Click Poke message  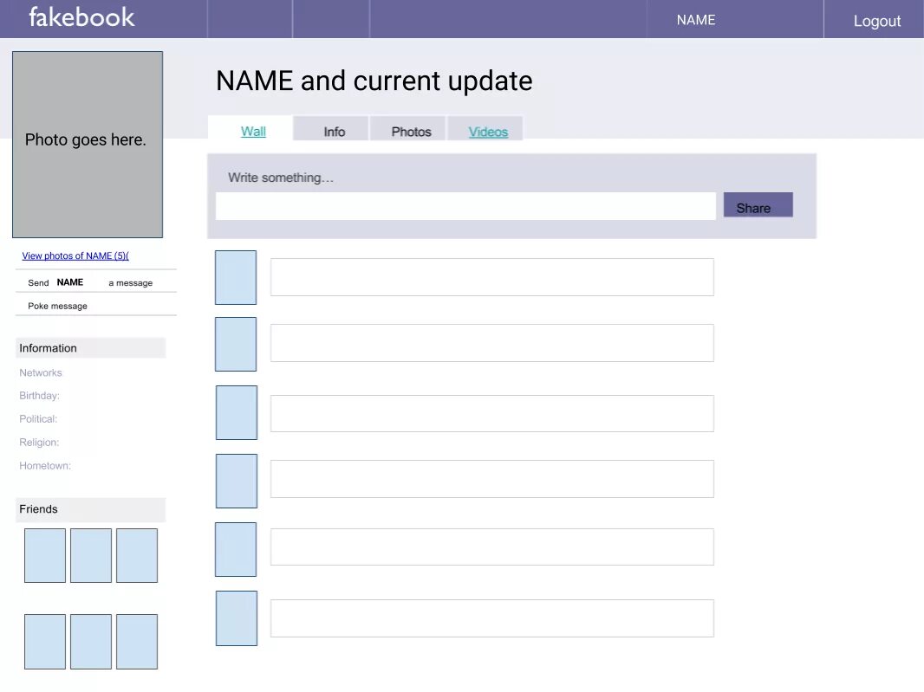(x=58, y=307)
